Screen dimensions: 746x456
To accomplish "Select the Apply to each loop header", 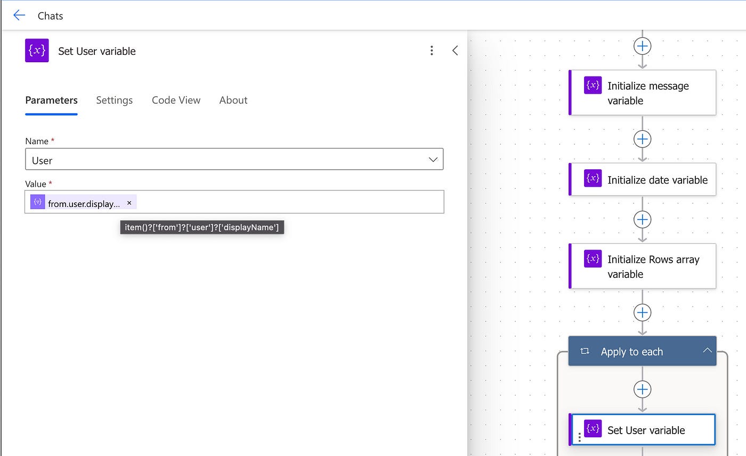I will [643, 351].
